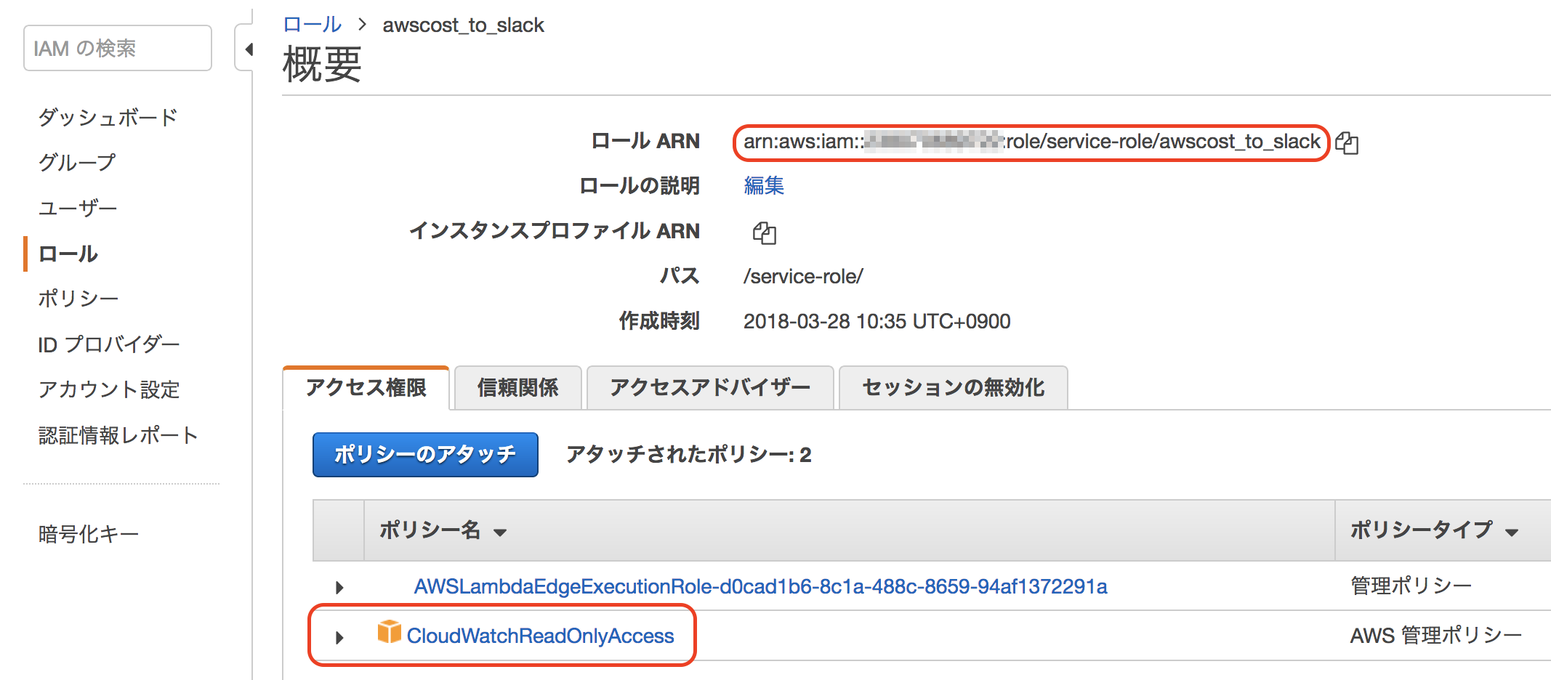Viewport: 1551px width, 680px height.
Task: Expand CloudWatchReadOnlyAccess policy details
Action: coord(339,636)
